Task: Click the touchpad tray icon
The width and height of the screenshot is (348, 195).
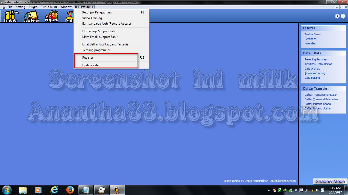Action: pyautogui.click(x=301, y=190)
